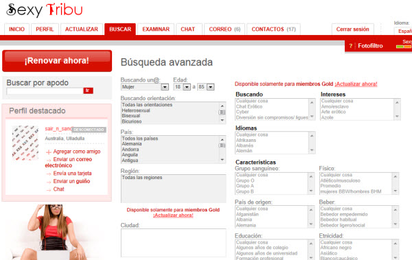Go to the CONTACTOS tab
This screenshot has height=260, width=412.
click(273, 29)
